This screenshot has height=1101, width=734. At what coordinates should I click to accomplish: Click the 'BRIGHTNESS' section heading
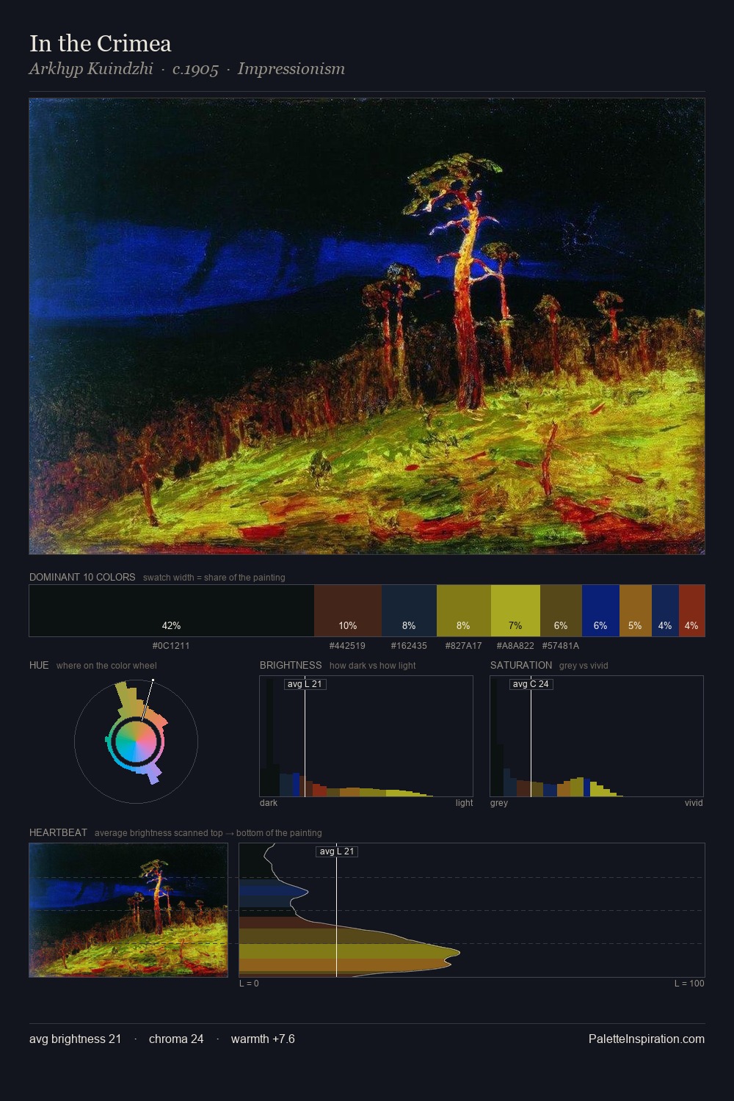coord(291,665)
